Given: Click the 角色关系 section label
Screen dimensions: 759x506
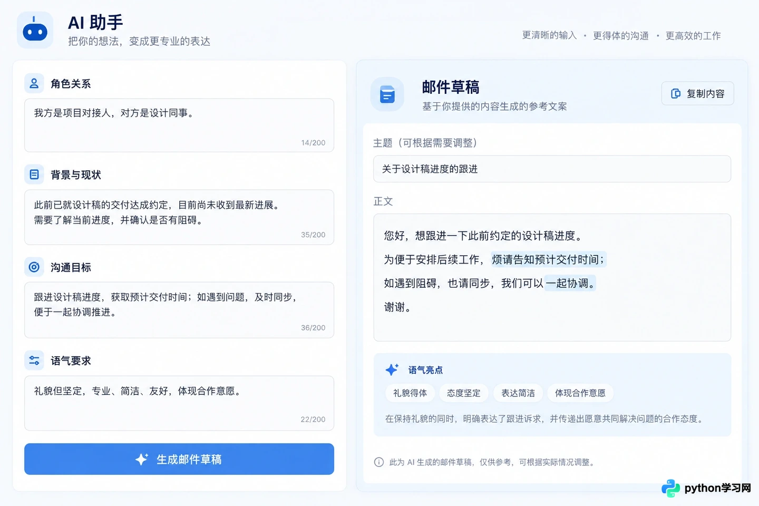Looking at the screenshot, I should 71,84.
